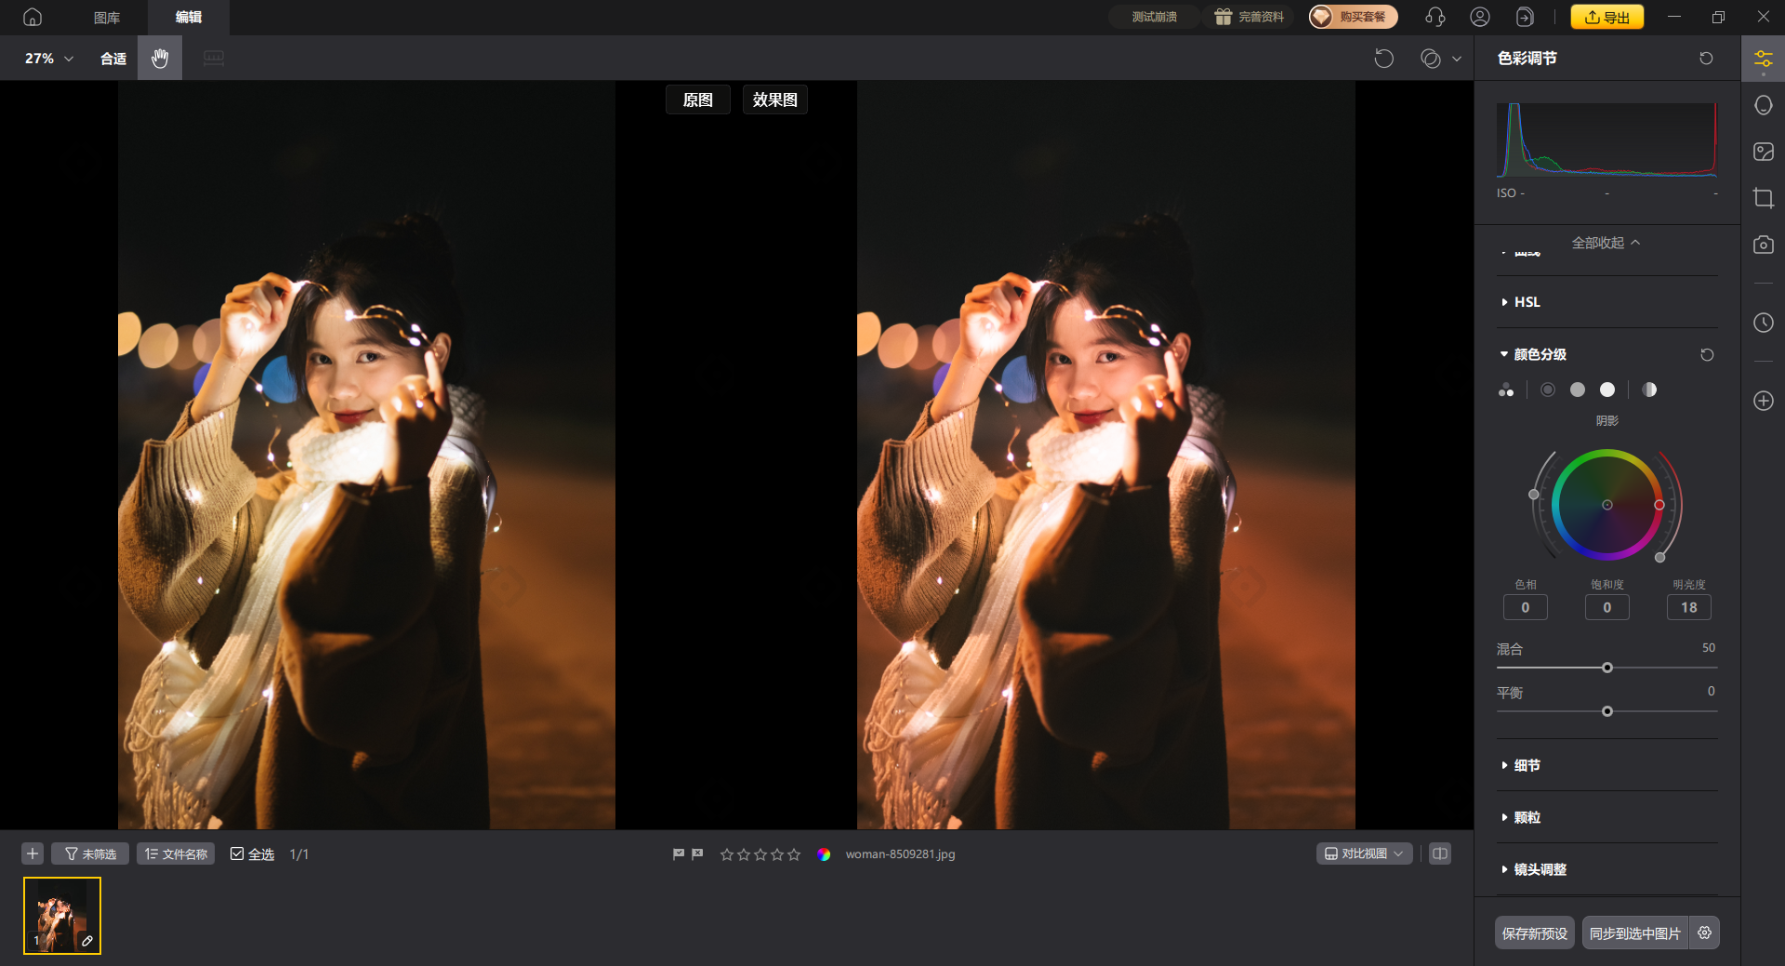Open the history clock panel
Image resolution: width=1785 pixels, height=966 pixels.
click(x=1763, y=323)
